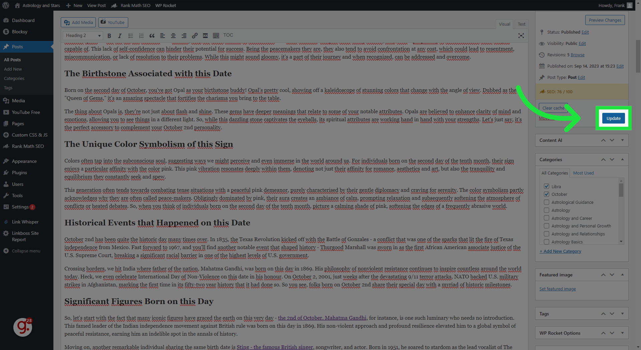The width and height of the screenshot is (641, 350).
Task: Click Clear cache button
Action: pyautogui.click(x=553, y=108)
